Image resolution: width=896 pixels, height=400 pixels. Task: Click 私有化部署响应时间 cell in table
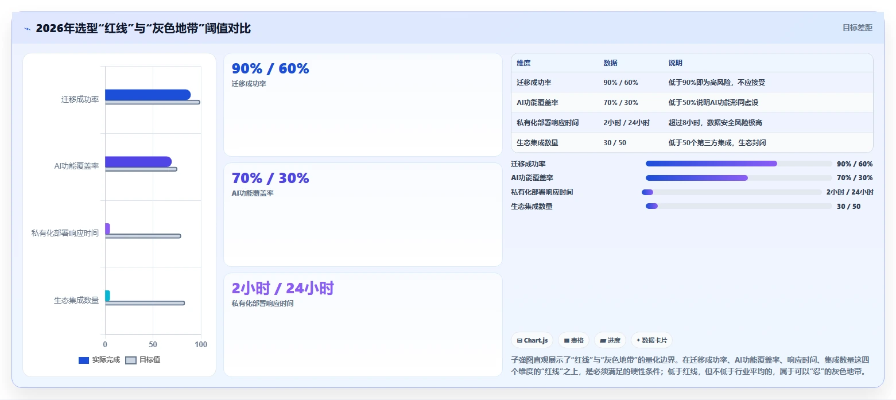point(548,123)
